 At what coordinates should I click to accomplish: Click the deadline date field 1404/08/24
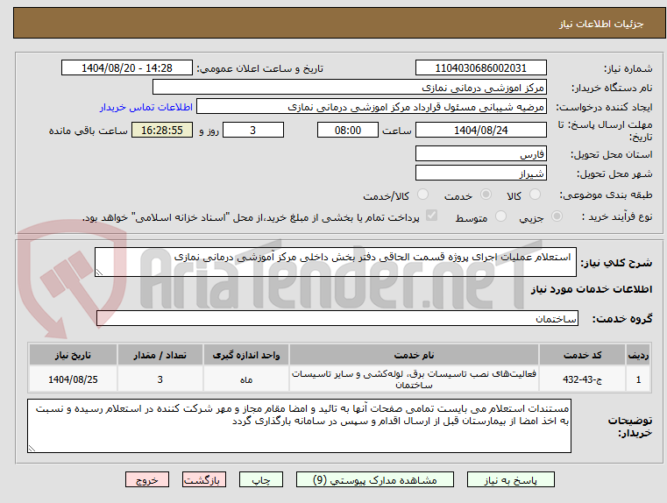[x=480, y=130]
